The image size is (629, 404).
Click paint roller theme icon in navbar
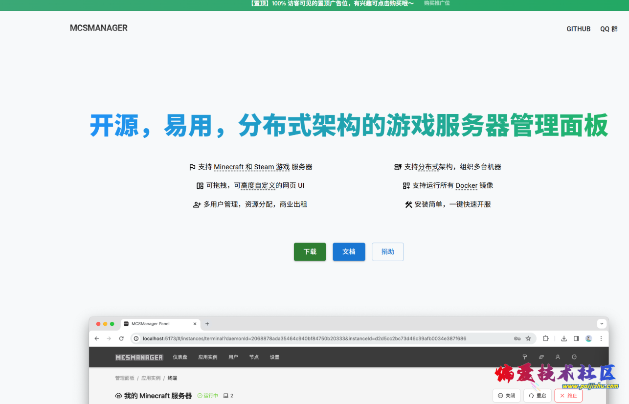coord(525,357)
